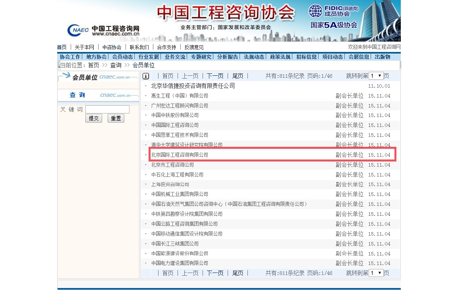
Task: Open 中国恩菲工程技术有限公司 entry
Action: click(180, 135)
